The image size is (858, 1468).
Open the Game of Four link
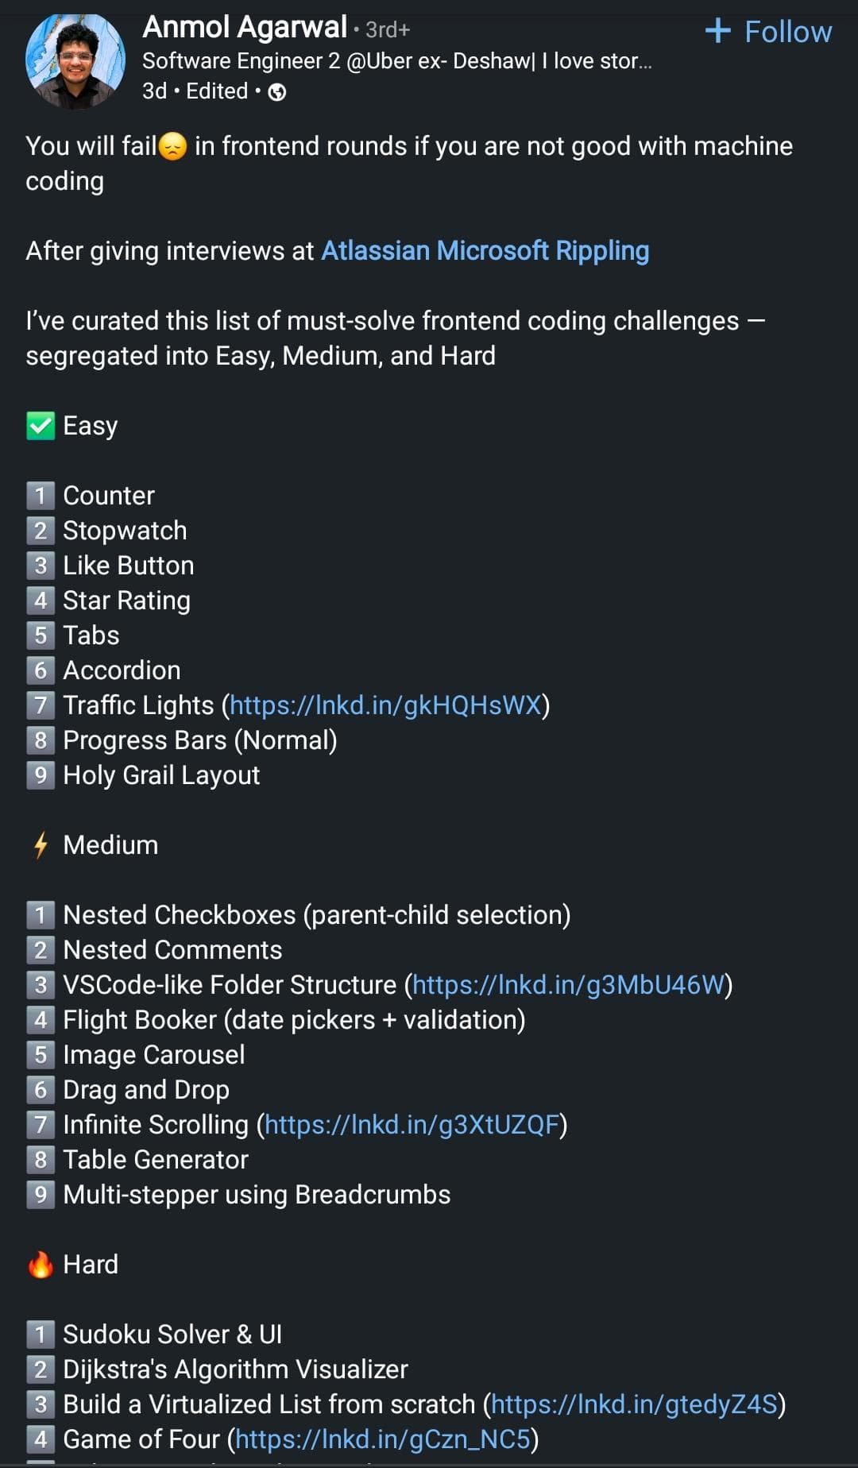click(x=384, y=1439)
